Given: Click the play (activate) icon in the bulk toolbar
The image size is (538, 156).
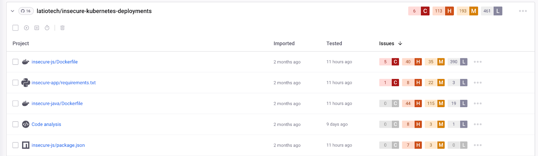Looking at the screenshot, I should [27, 28].
